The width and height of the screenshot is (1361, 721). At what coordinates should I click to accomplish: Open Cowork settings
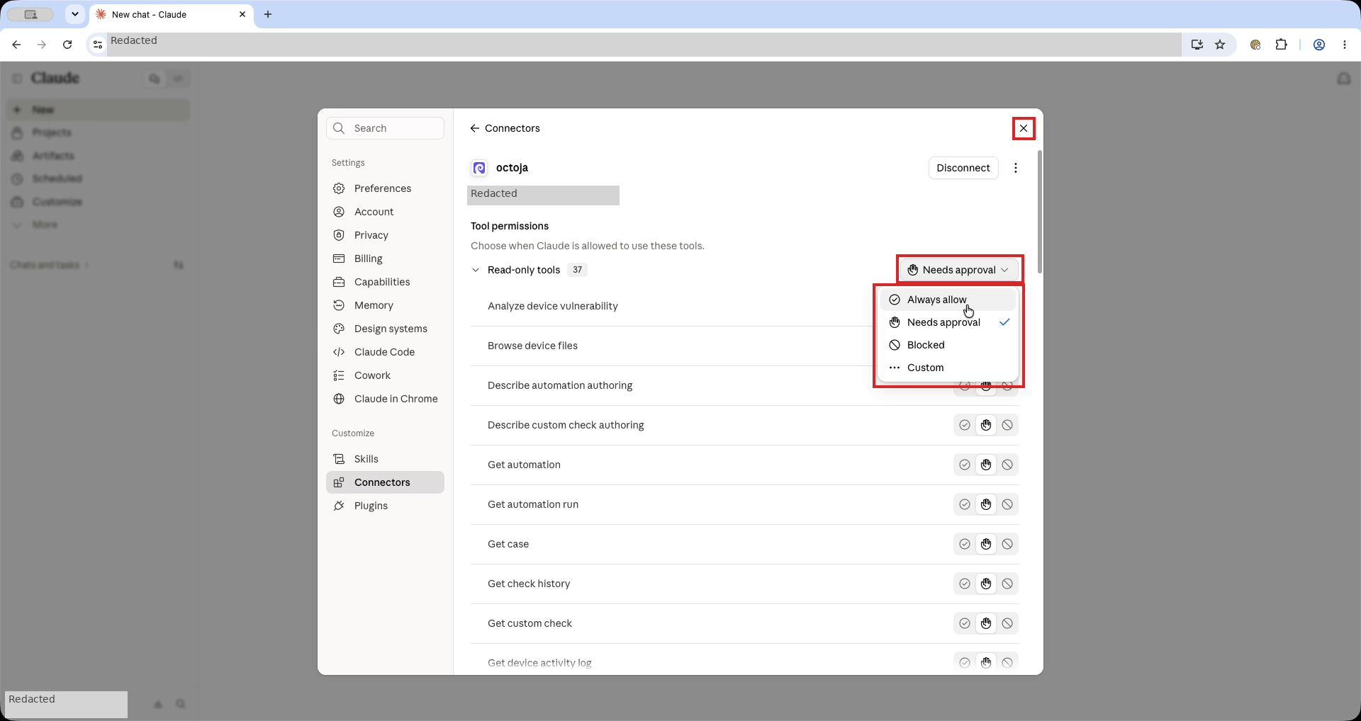coord(385,375)
